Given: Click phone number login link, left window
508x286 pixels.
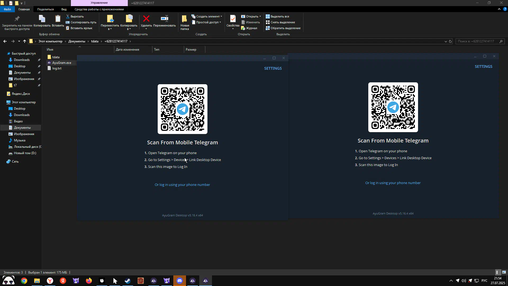Looking at the screenshot, I should pos(182,185).
